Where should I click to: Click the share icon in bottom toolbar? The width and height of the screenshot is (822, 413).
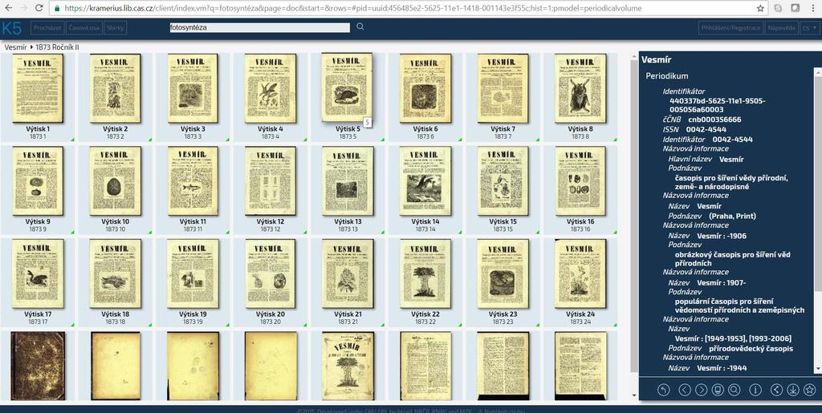pyautogui.click(x=777, y=390)
